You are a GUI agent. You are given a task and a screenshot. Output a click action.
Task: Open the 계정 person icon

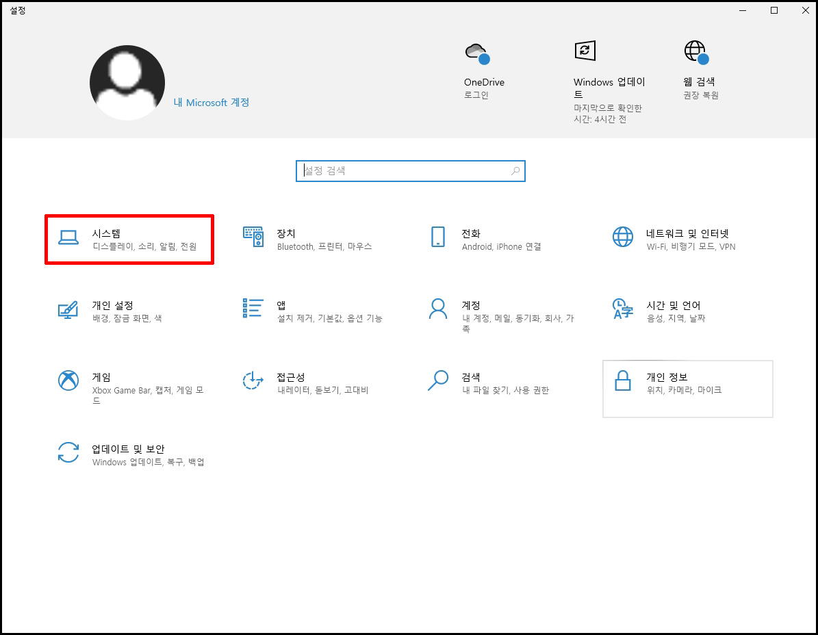[x=438, y=309]
